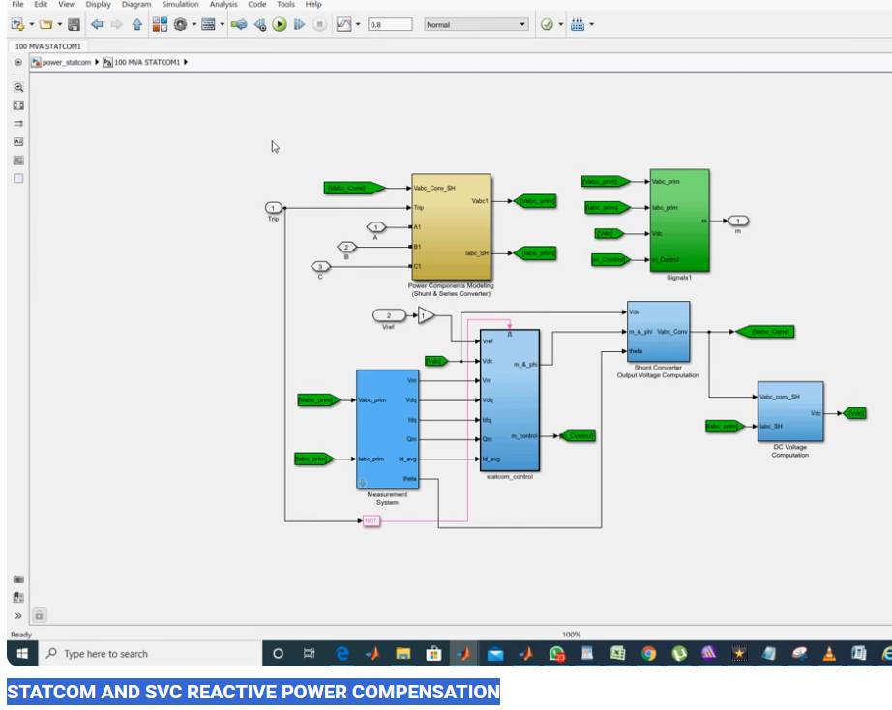The image size is (892, 710).
Task: Click the Image palette icon
Action: pyautogui.click(x=18, y=161)
